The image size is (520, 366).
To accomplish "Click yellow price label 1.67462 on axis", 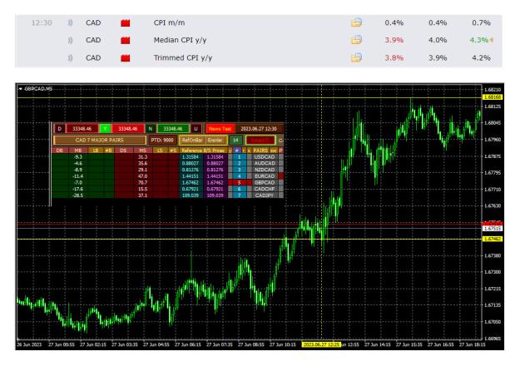I will 493,239.
